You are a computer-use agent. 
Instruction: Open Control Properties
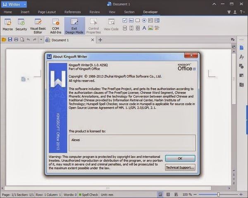pos(93,26)
